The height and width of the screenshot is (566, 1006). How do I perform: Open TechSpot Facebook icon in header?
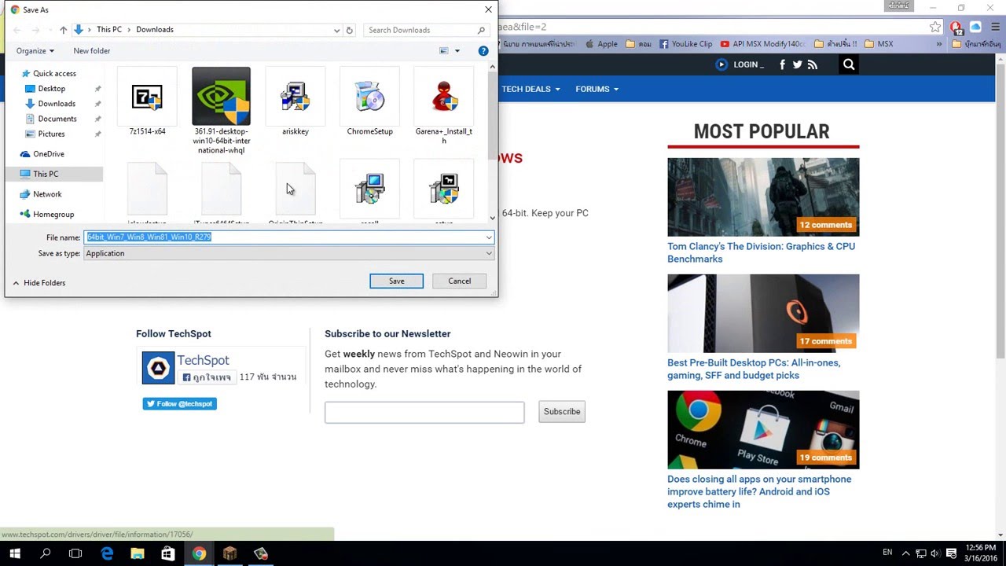(782, 64)
